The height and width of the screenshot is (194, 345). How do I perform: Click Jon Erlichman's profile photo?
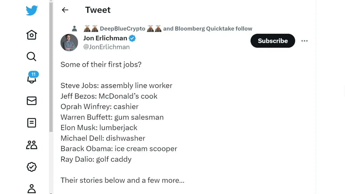tap(69, 43)
